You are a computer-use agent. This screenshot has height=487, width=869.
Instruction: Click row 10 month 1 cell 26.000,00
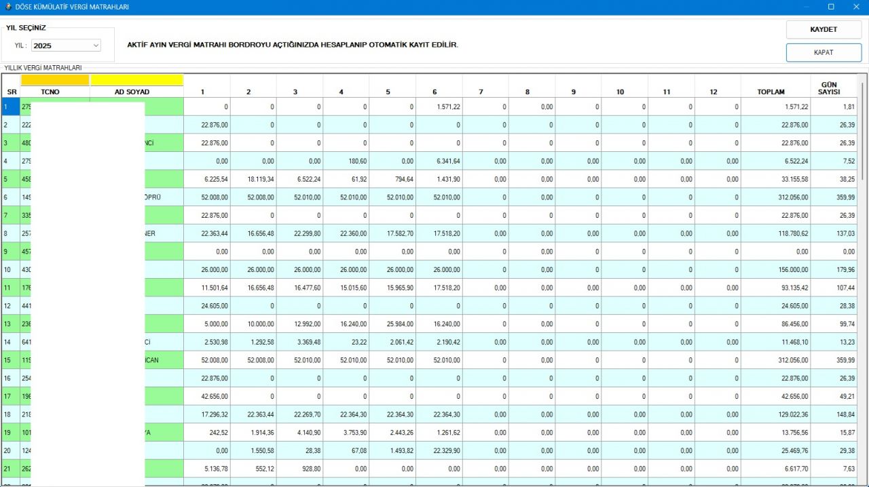click(206, 269)
